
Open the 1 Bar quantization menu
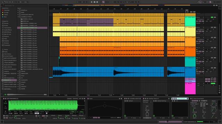tap(26, 2)
